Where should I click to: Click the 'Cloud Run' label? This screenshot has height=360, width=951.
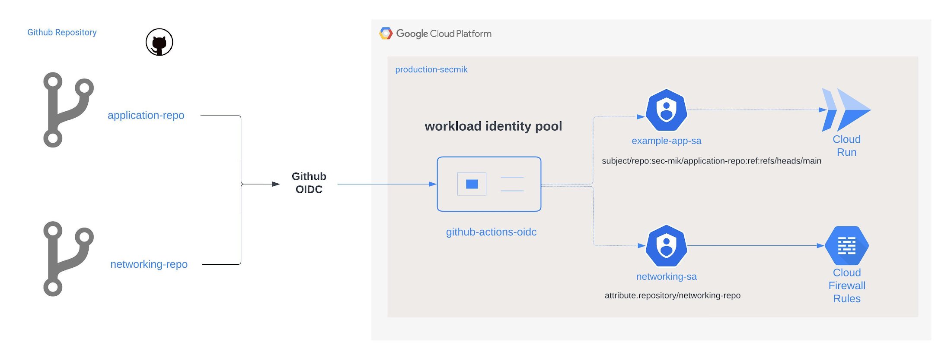click(x=846, y=146)
